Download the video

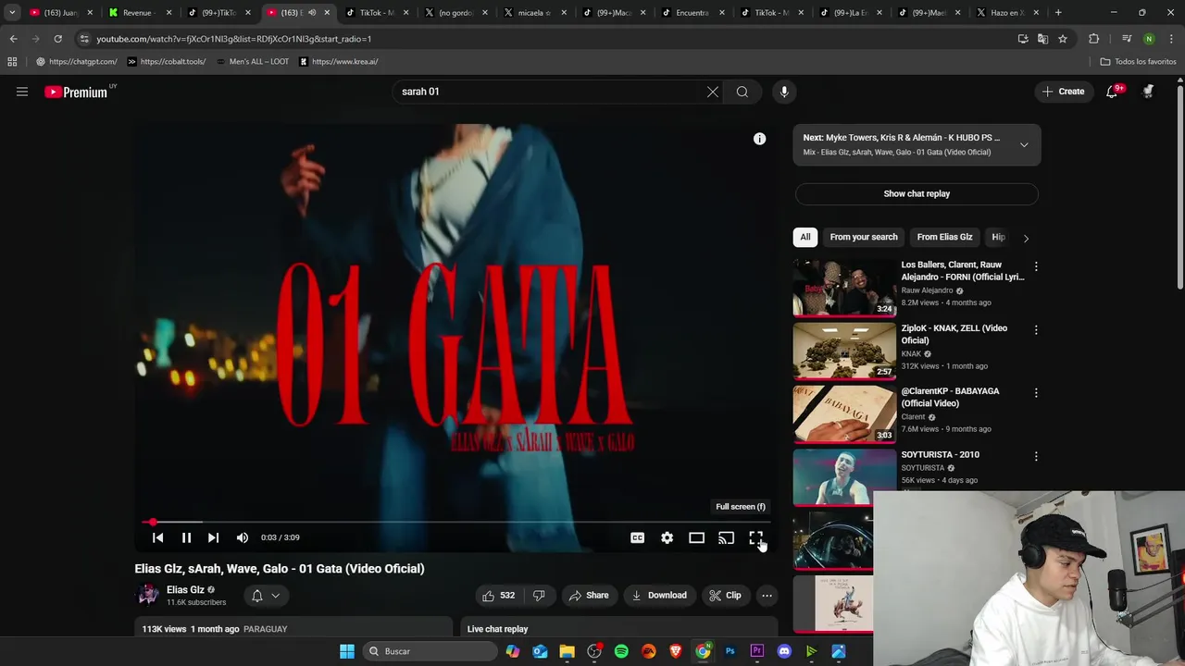click(659, 596)
